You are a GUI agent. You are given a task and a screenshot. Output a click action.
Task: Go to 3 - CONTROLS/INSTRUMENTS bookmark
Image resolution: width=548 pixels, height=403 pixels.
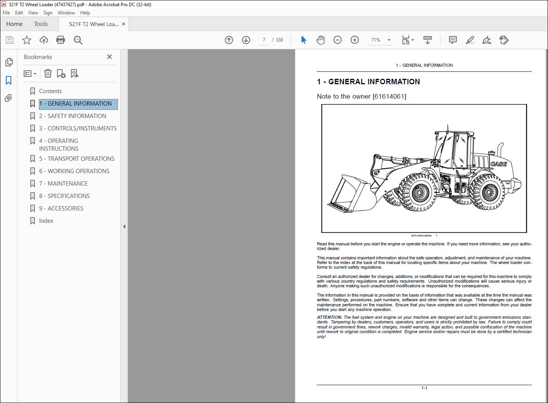(x=78, y=129)
